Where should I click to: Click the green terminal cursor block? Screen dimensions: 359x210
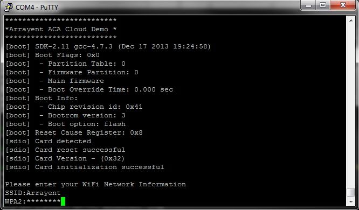[x=63, y=201]
